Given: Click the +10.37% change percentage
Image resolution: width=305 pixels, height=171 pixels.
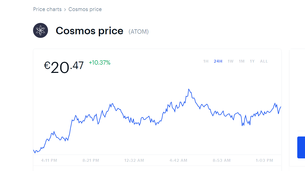Looking at the screenshot, I should click(x=100, y=63).
